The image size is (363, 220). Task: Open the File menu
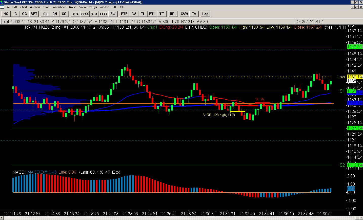point(8,7)
